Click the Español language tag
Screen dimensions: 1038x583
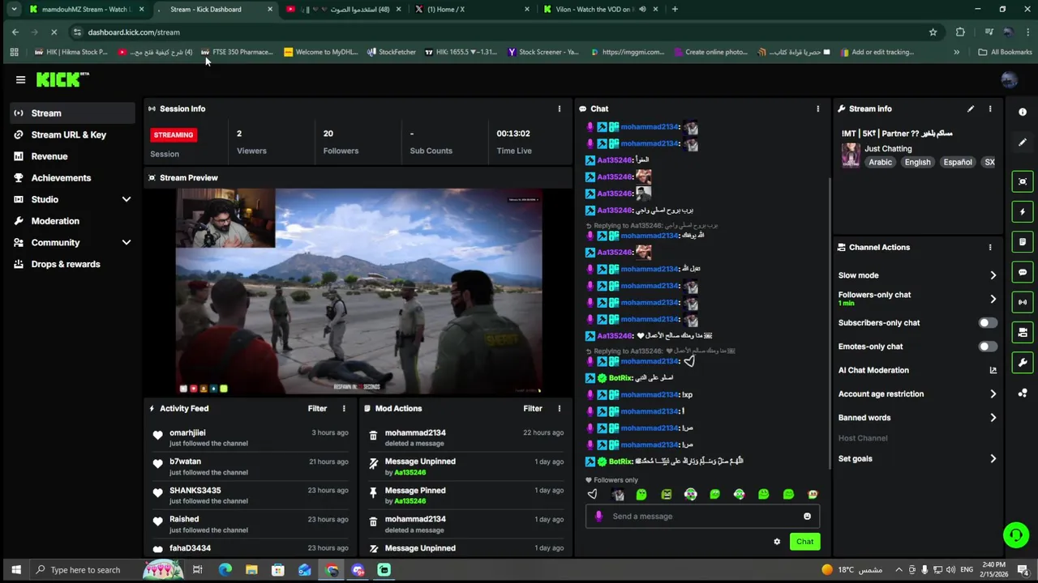tap(957, 162)
